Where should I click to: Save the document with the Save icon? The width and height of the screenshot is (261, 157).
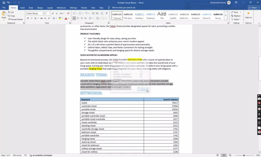[x=4, y=3]
